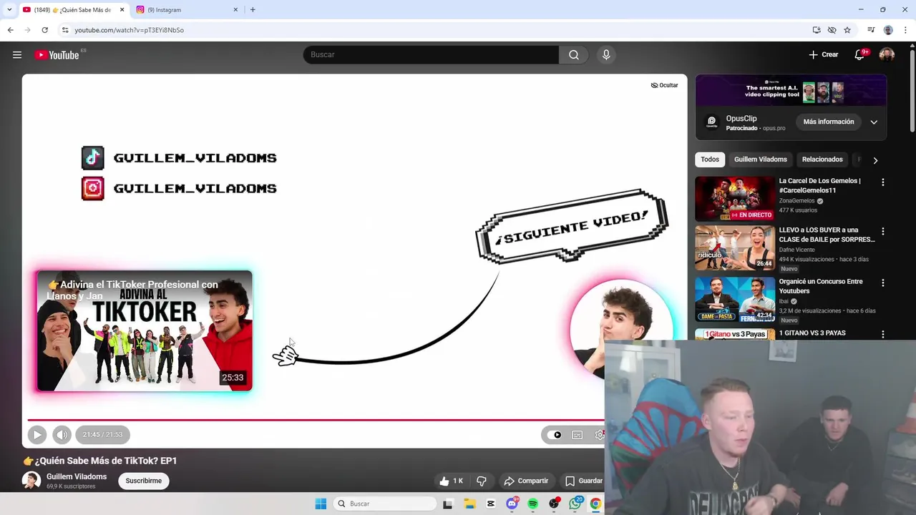Go back in browser history
The image size is (916, 515).
[10, 30]
